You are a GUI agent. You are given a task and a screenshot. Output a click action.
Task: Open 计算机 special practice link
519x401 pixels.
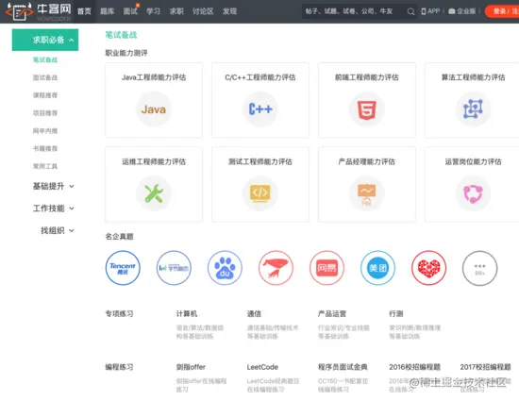[187, 313]
